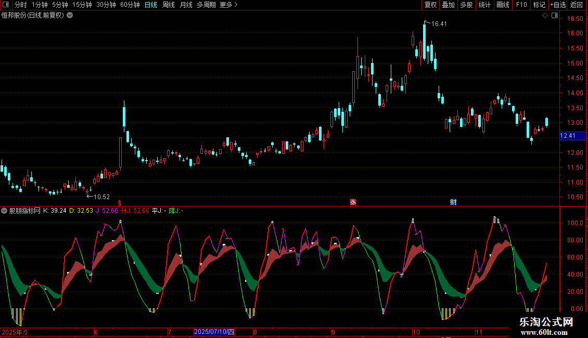Click the red $ marker under the June candle
588x338 pixels.
[x=120, y=203]
